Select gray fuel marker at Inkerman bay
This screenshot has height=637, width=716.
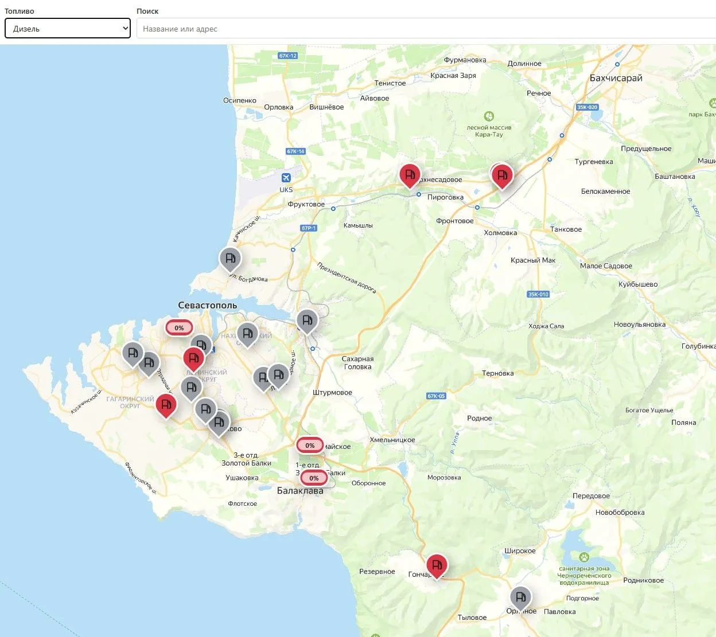(307, 321)
